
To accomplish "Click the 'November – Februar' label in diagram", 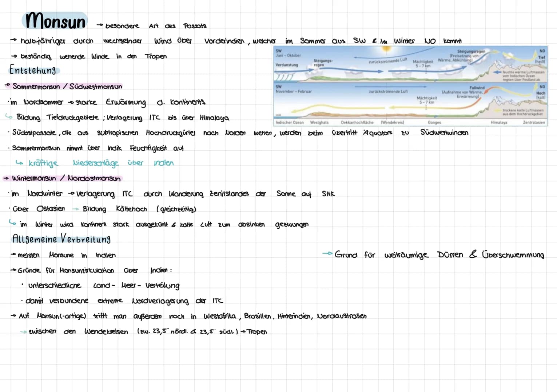I will click(x=294, y=91).
